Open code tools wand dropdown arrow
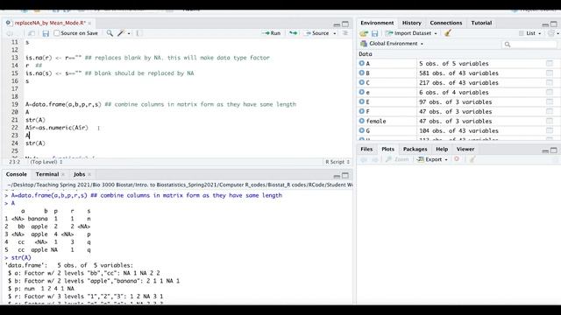Image resolution: width=561 pixels, height=315 pixels. tap(129, 33)
